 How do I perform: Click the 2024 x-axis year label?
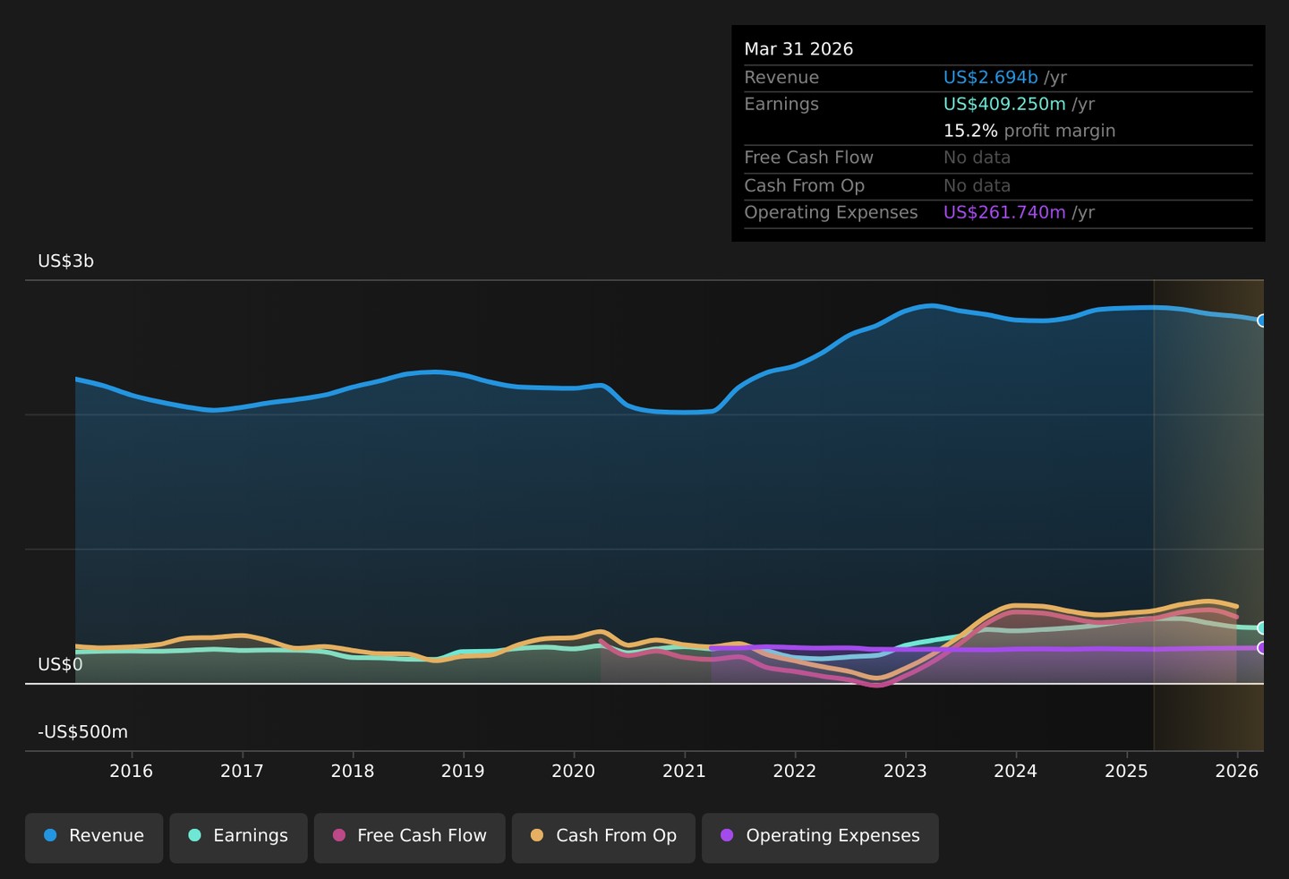[1016, 771]
